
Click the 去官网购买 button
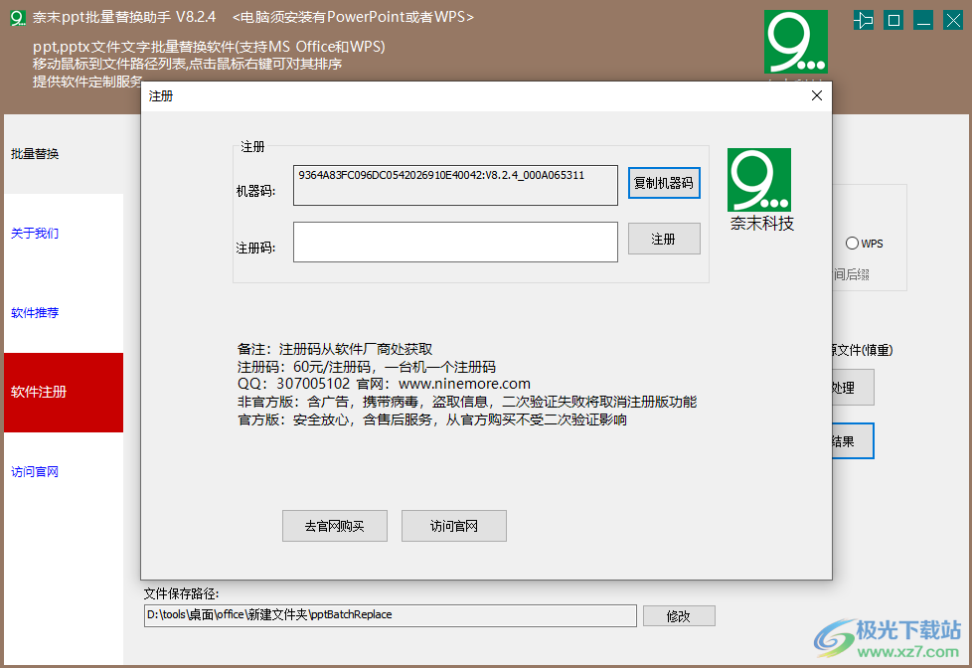(x=335, y=526)
